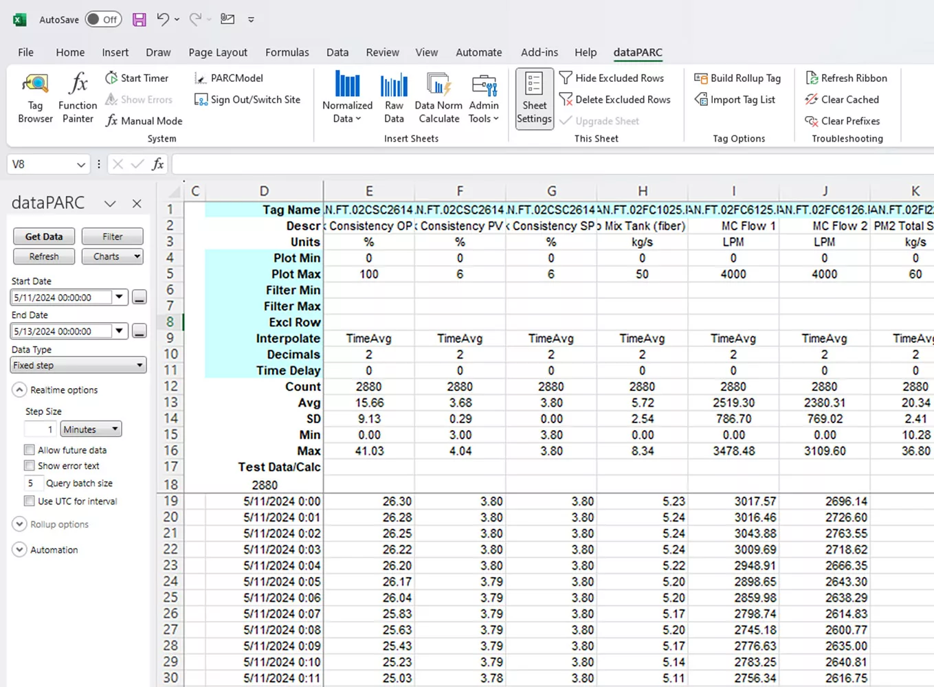934x687 pixels.
Task: Open the Data ribbon tab
Action: 337,52
